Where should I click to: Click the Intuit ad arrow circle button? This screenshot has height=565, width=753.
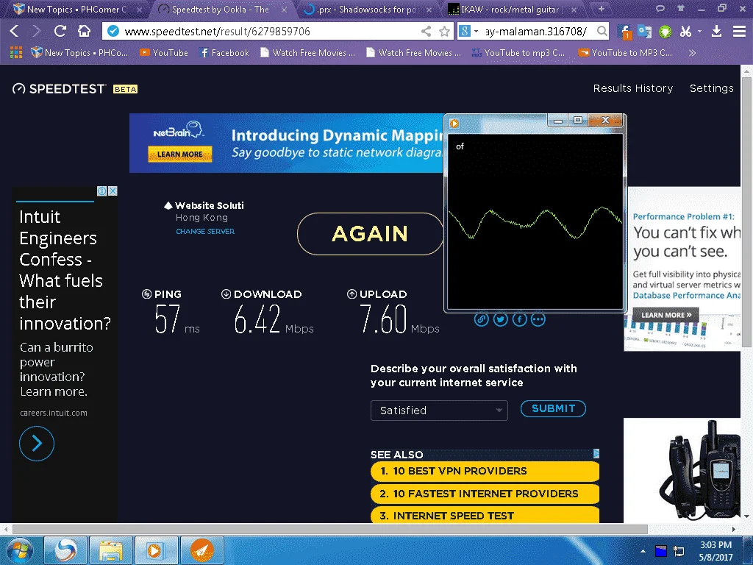37,444
